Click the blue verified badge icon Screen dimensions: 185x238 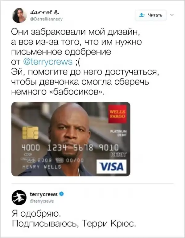coord(62,194)
